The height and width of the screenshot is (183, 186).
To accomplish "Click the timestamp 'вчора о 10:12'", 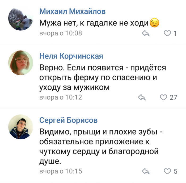I will point(61,98).
